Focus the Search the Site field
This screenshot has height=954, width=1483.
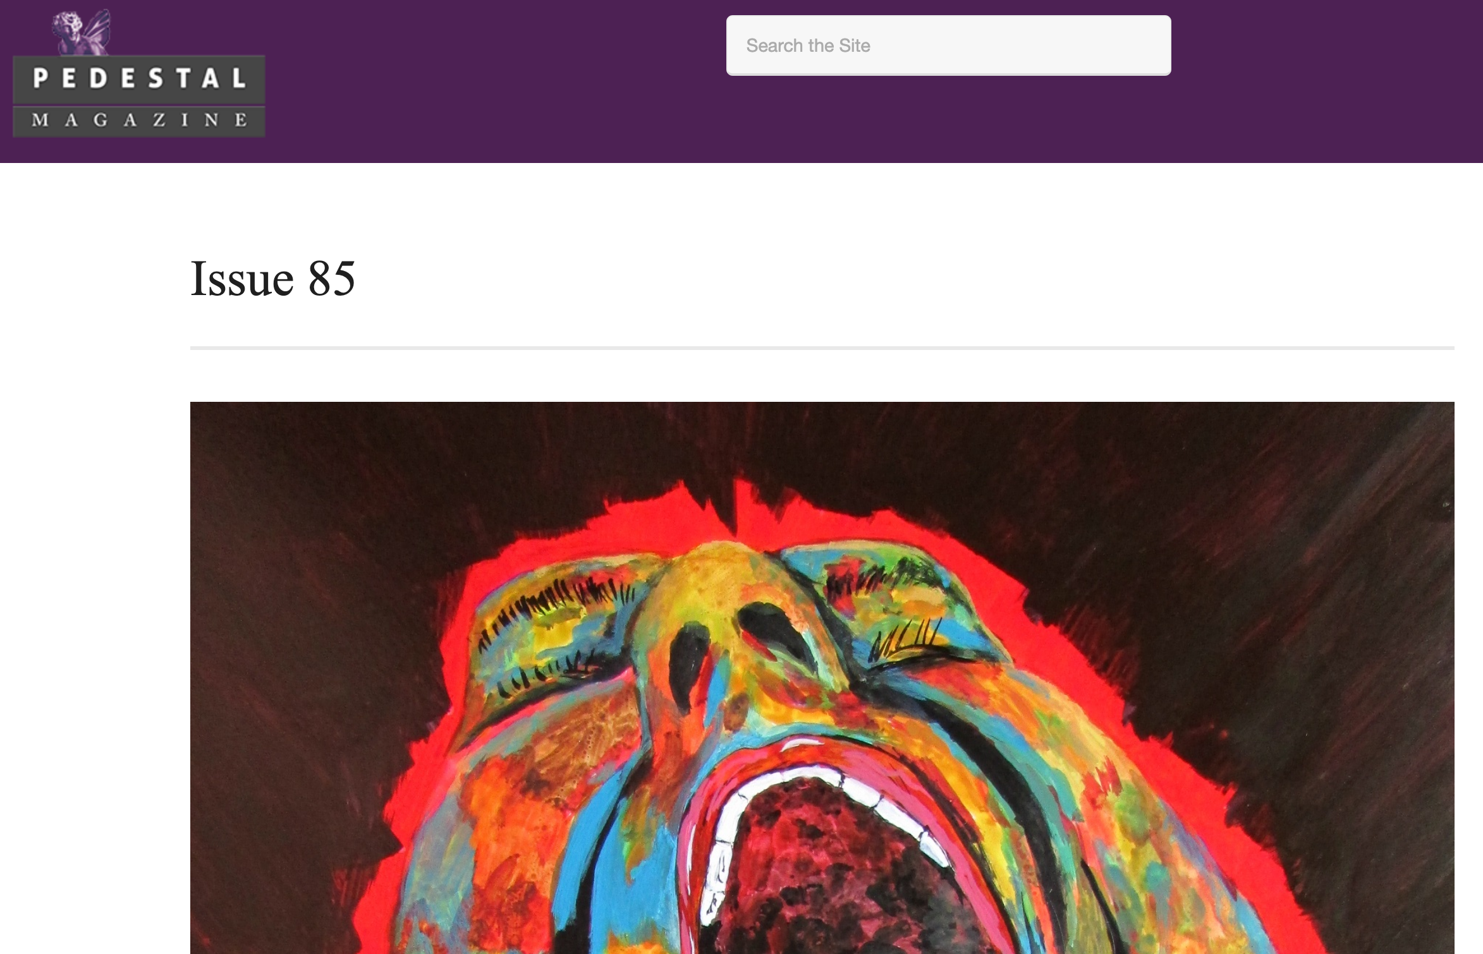pyautogui.click(x=948, y=45)
